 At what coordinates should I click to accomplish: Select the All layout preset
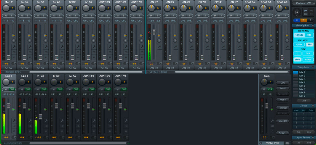[299, 143]
